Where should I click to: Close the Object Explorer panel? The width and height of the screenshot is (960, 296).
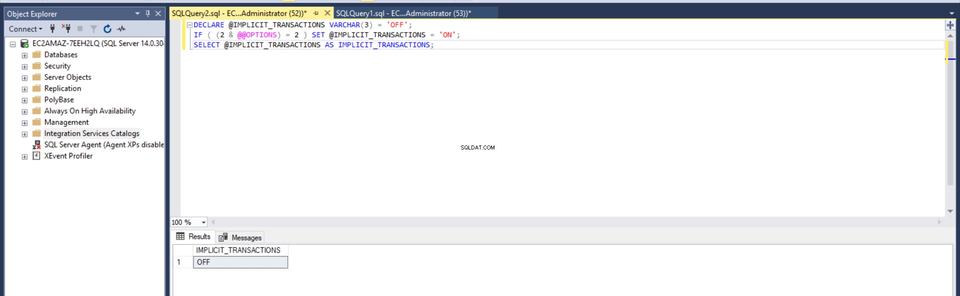tap(158, 13)
